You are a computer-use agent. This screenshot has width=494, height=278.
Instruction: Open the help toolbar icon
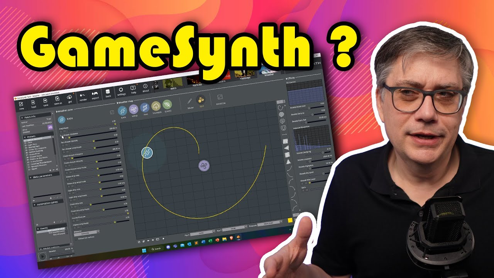[x=133, y=88]
